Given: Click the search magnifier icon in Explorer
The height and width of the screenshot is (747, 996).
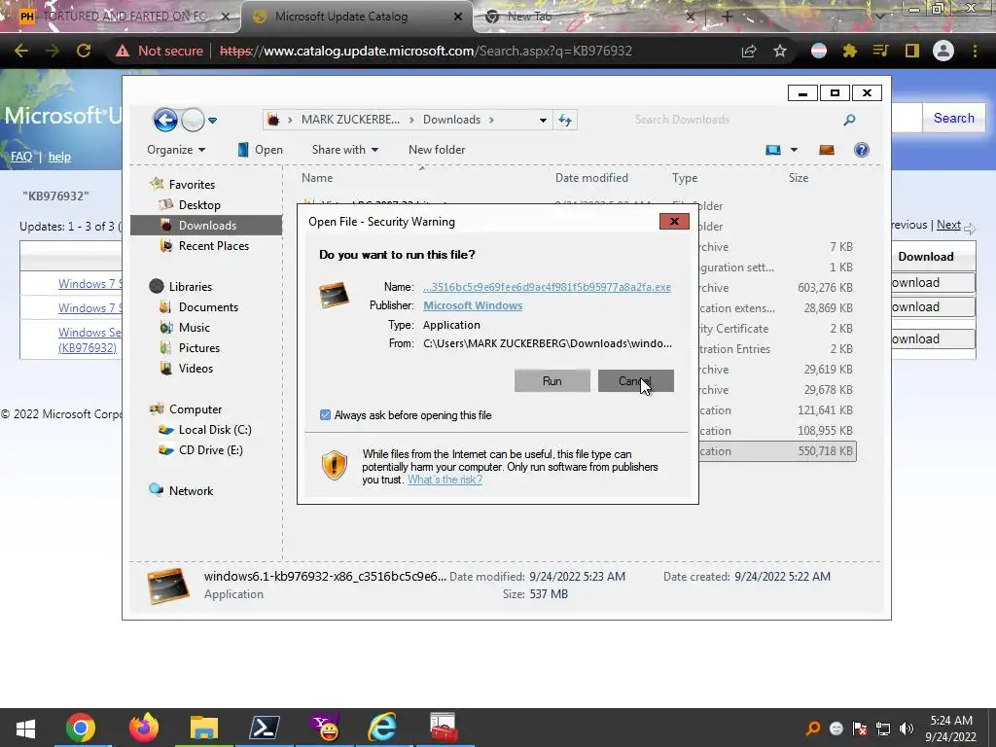Looking at the screenshot, I should (x=849, y=120).
